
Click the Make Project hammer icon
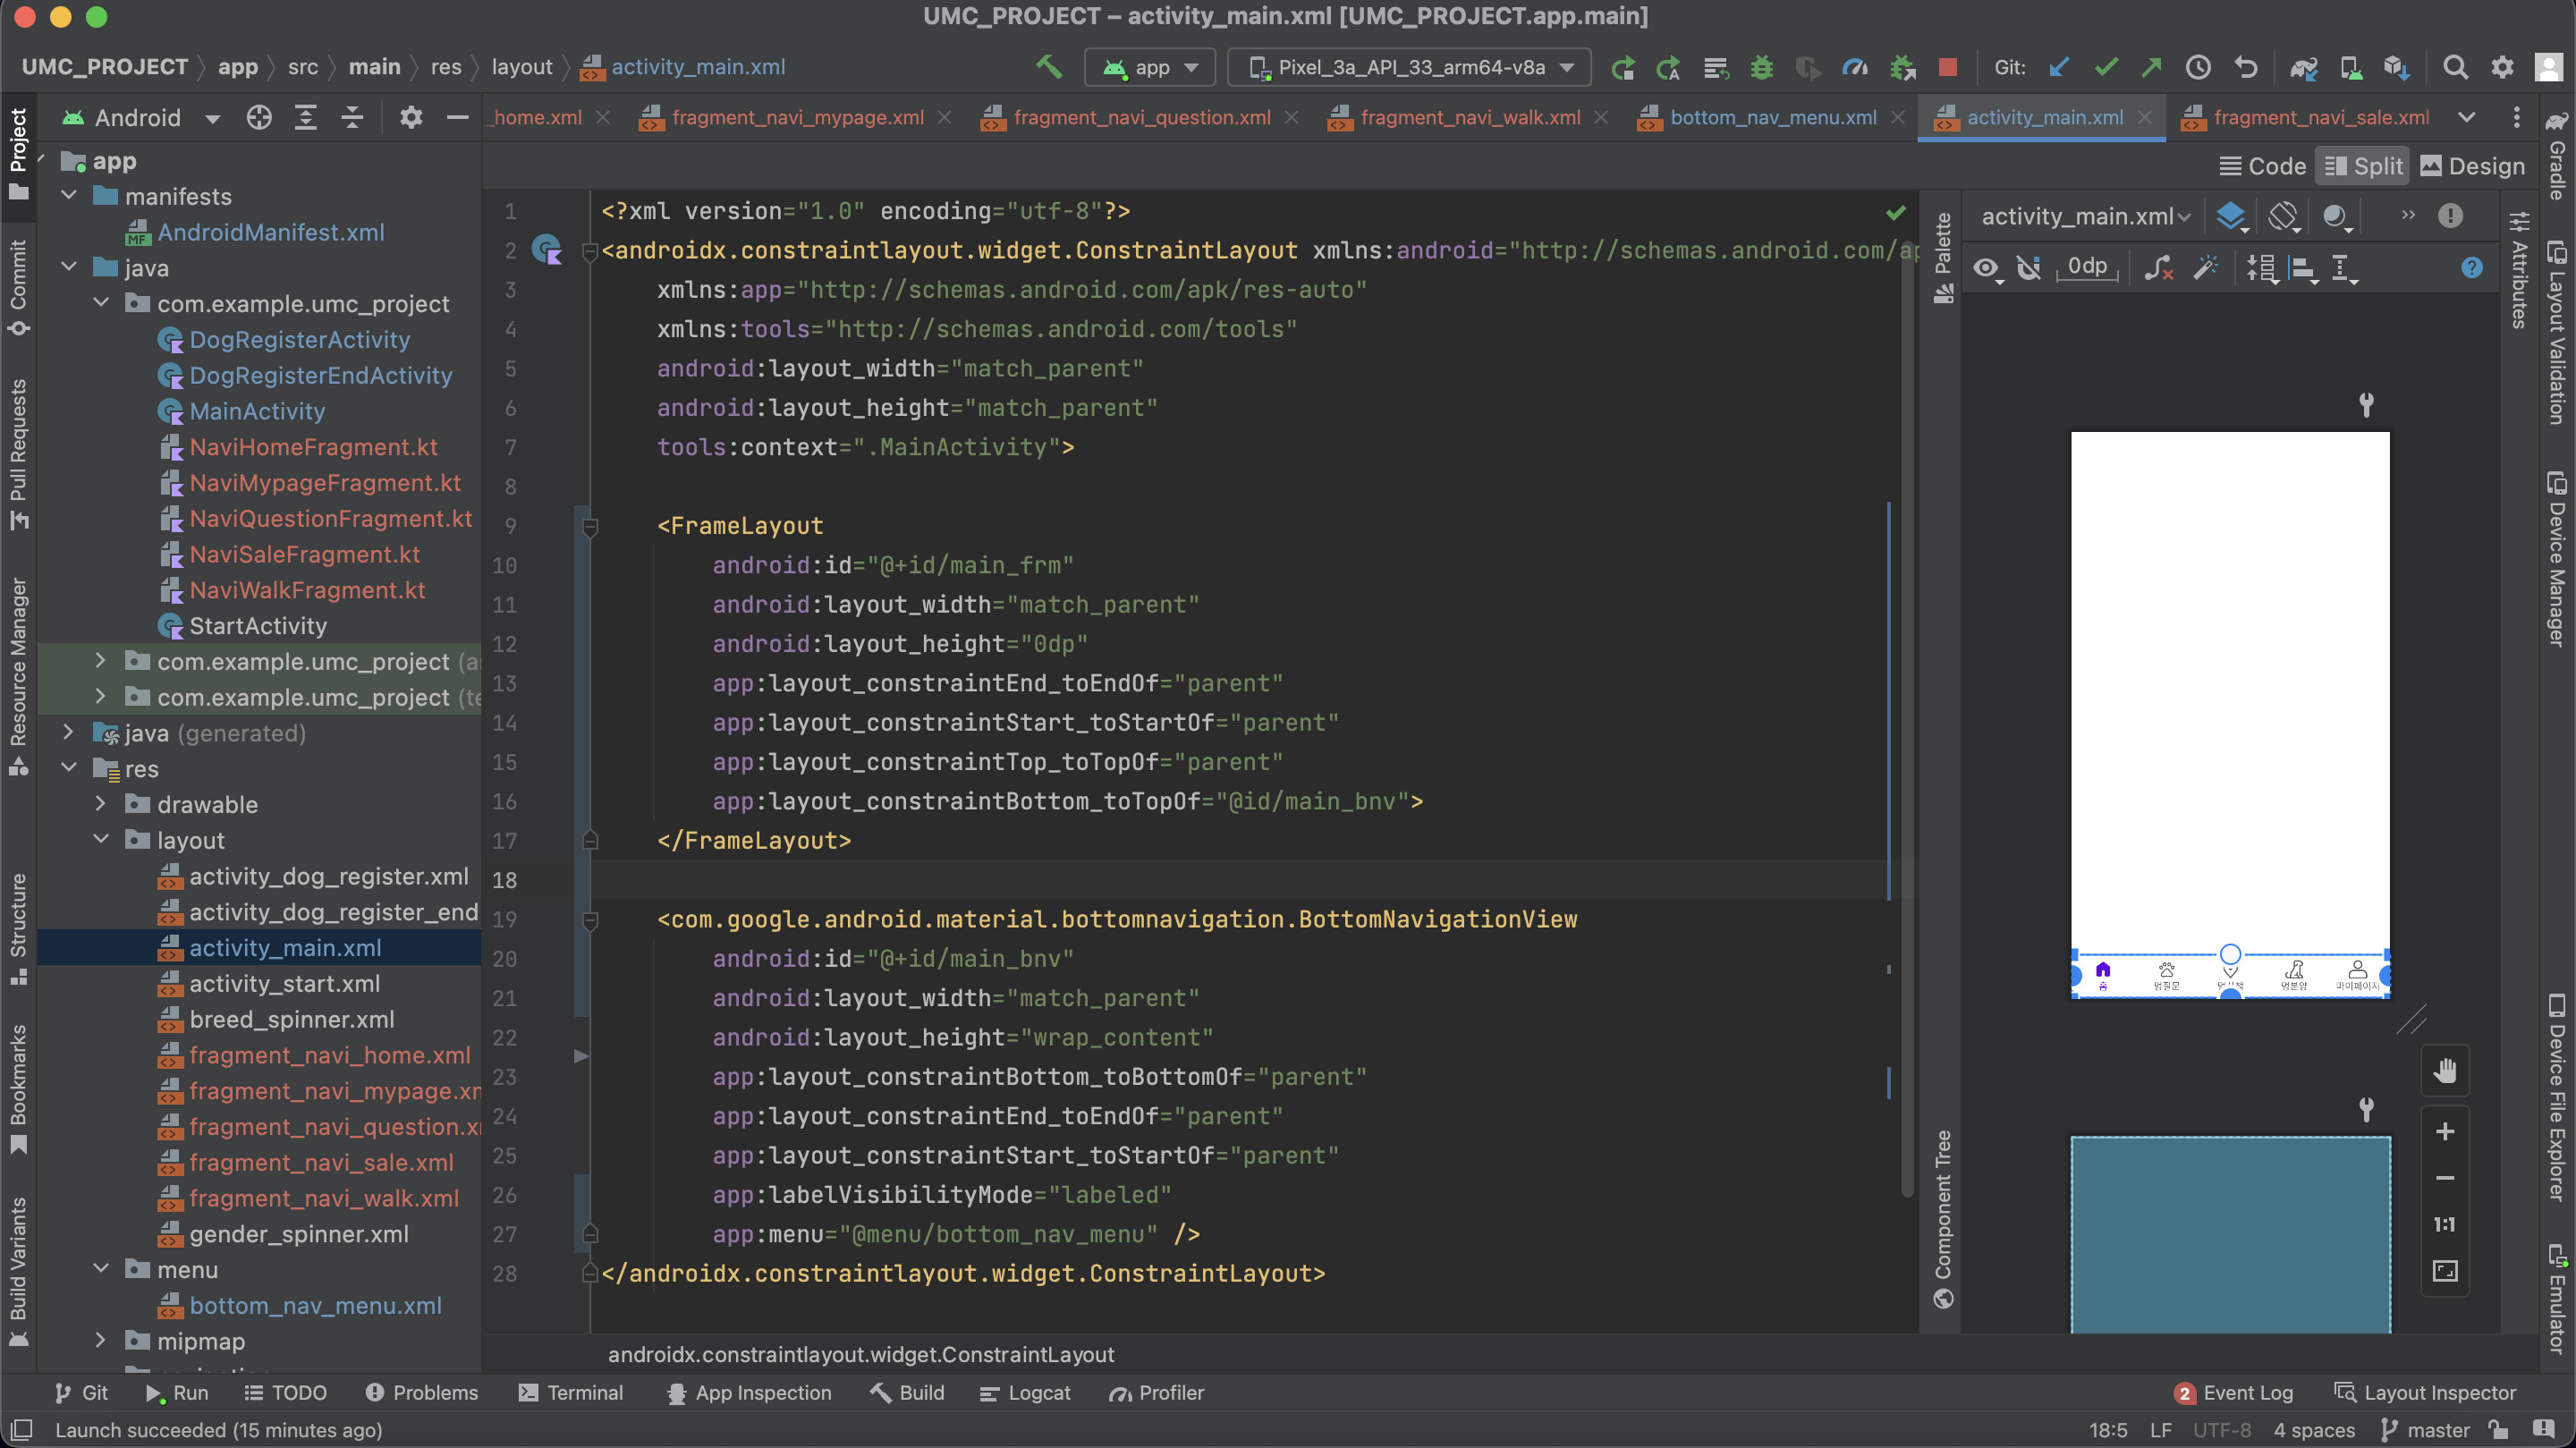[x=1048, y=67]
